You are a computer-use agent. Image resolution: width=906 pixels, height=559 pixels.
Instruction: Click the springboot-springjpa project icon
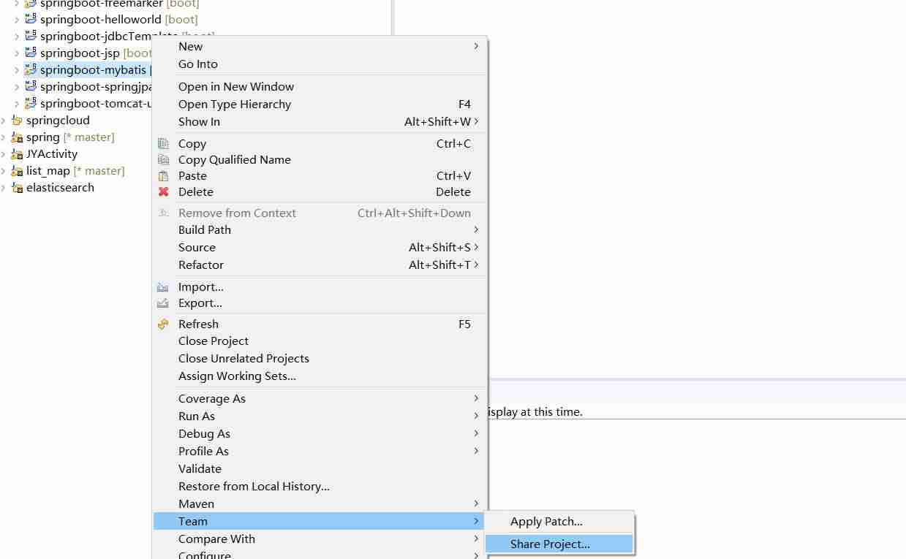(31, 86)
